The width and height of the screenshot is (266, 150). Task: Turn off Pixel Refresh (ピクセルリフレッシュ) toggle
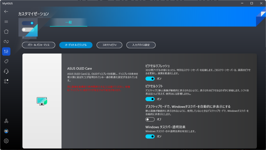[x=150, y=79]
